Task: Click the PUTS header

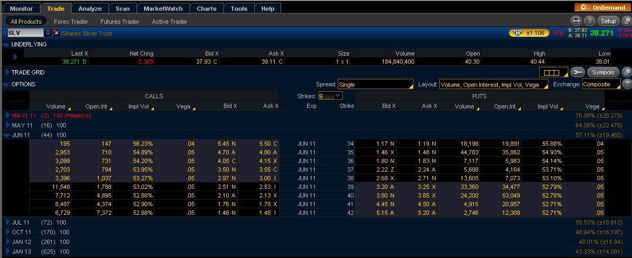Action: 479,96
